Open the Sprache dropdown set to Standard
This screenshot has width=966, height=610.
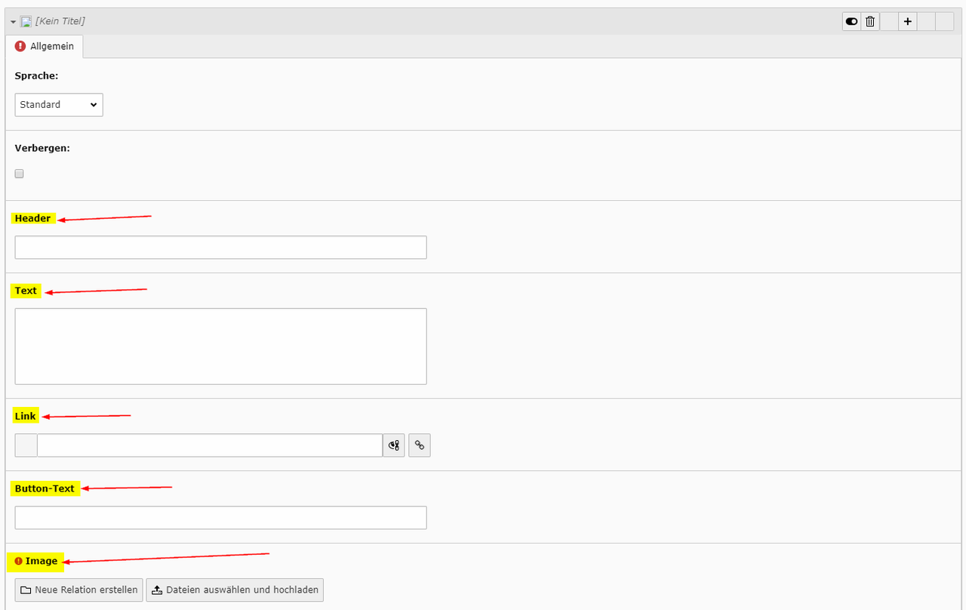59,105
